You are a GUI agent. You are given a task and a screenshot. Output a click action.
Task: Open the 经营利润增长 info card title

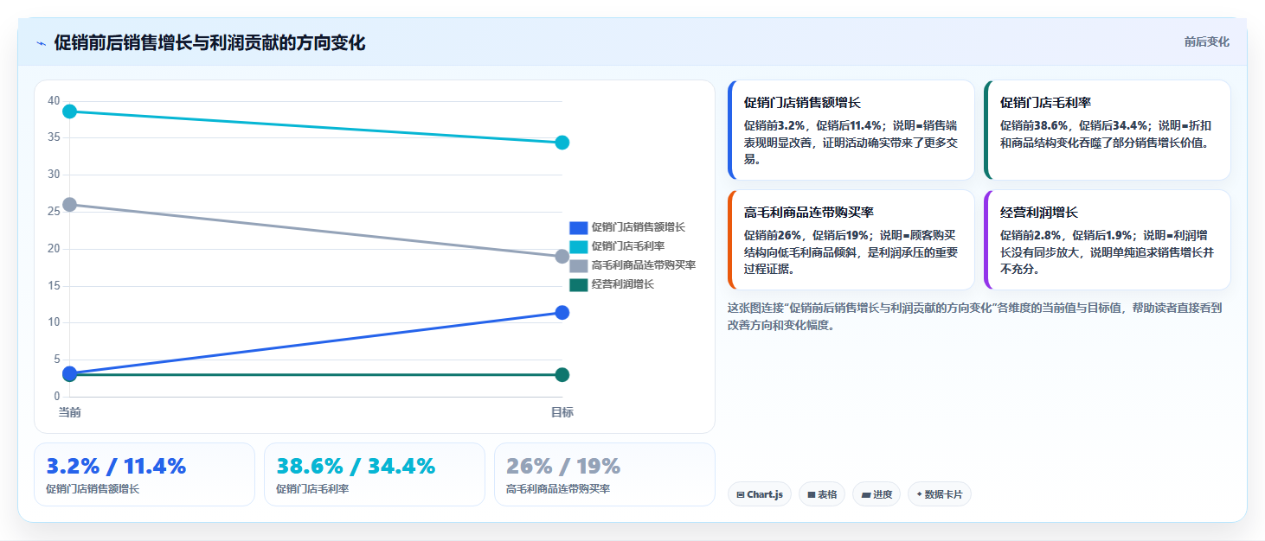[x=1039, y=212]
